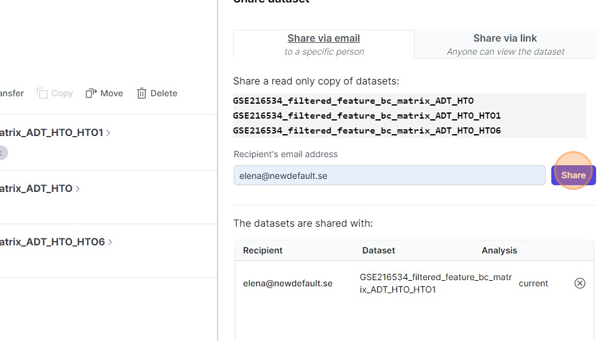The height and width of the screenshot is (341, 611).
Task: Remove elena's share with the X icon
Action: pos(579,283)
